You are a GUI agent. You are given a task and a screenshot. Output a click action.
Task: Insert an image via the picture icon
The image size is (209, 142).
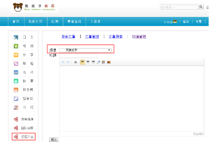point(109,62)
